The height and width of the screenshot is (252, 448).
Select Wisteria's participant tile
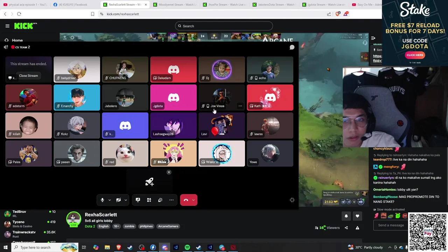click(x=222, y=154)
